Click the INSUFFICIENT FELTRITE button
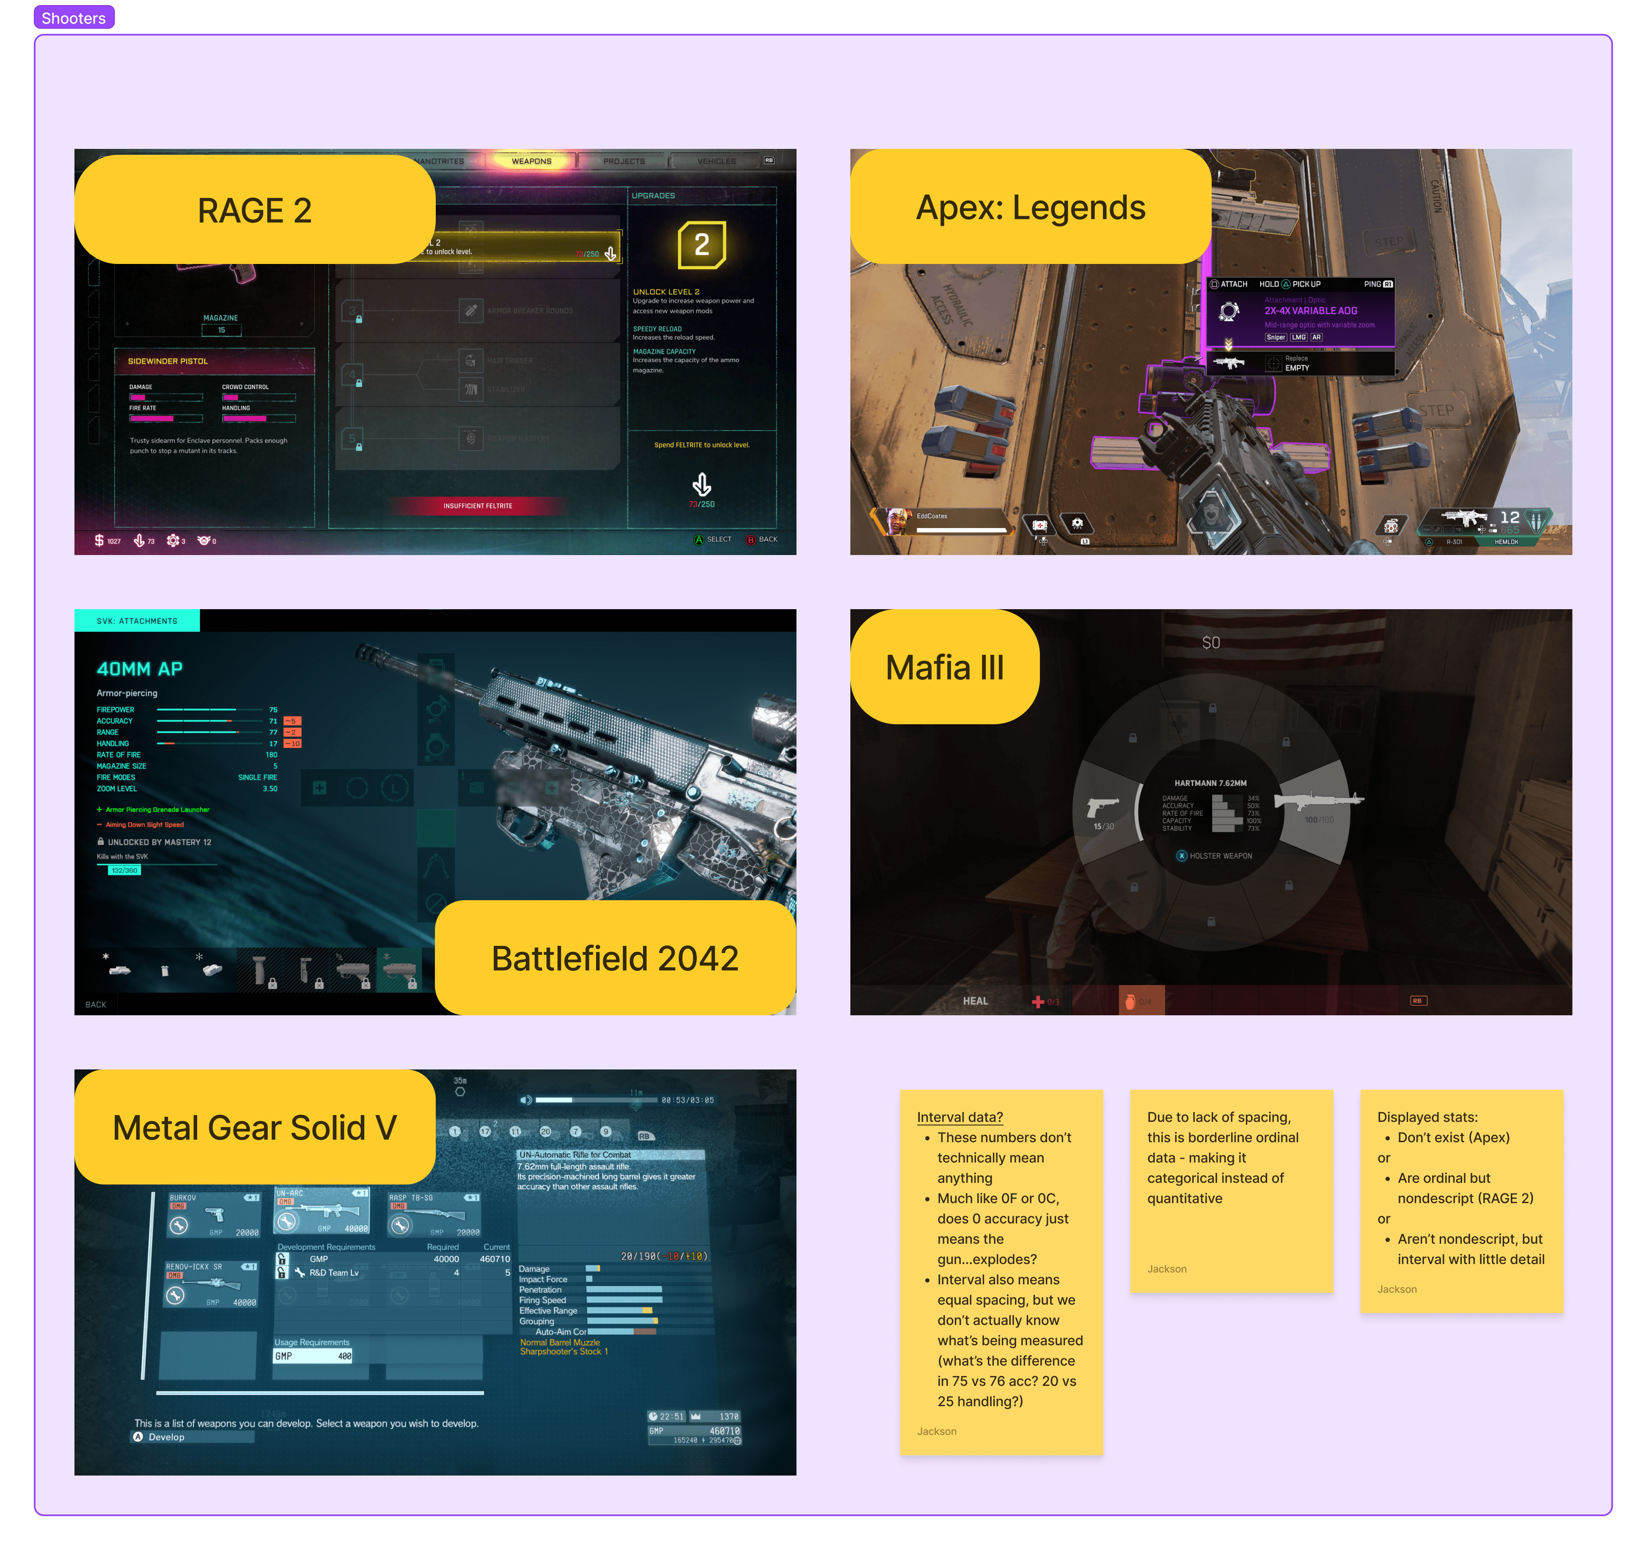 coord(477,506)
